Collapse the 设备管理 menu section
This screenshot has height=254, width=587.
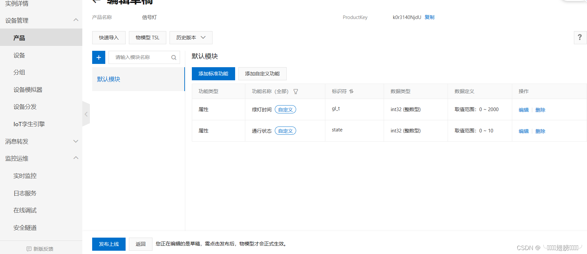click(x=76, y=20)
